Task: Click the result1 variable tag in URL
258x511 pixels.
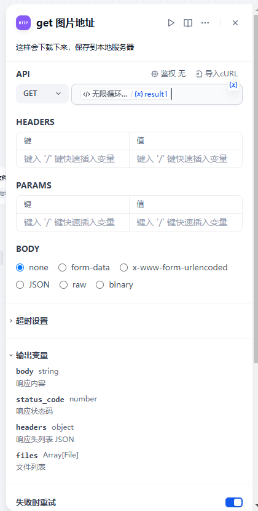Action: click(151, 94)
